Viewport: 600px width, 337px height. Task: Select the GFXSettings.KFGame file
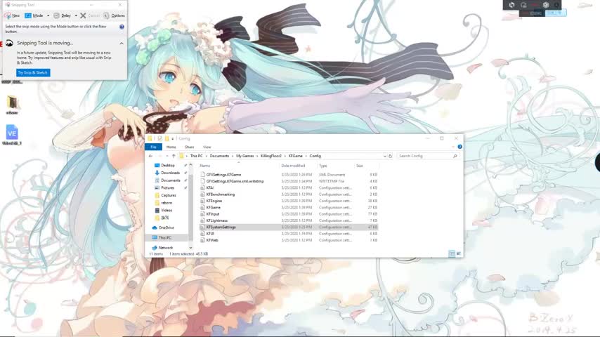(x=289, y=174)
